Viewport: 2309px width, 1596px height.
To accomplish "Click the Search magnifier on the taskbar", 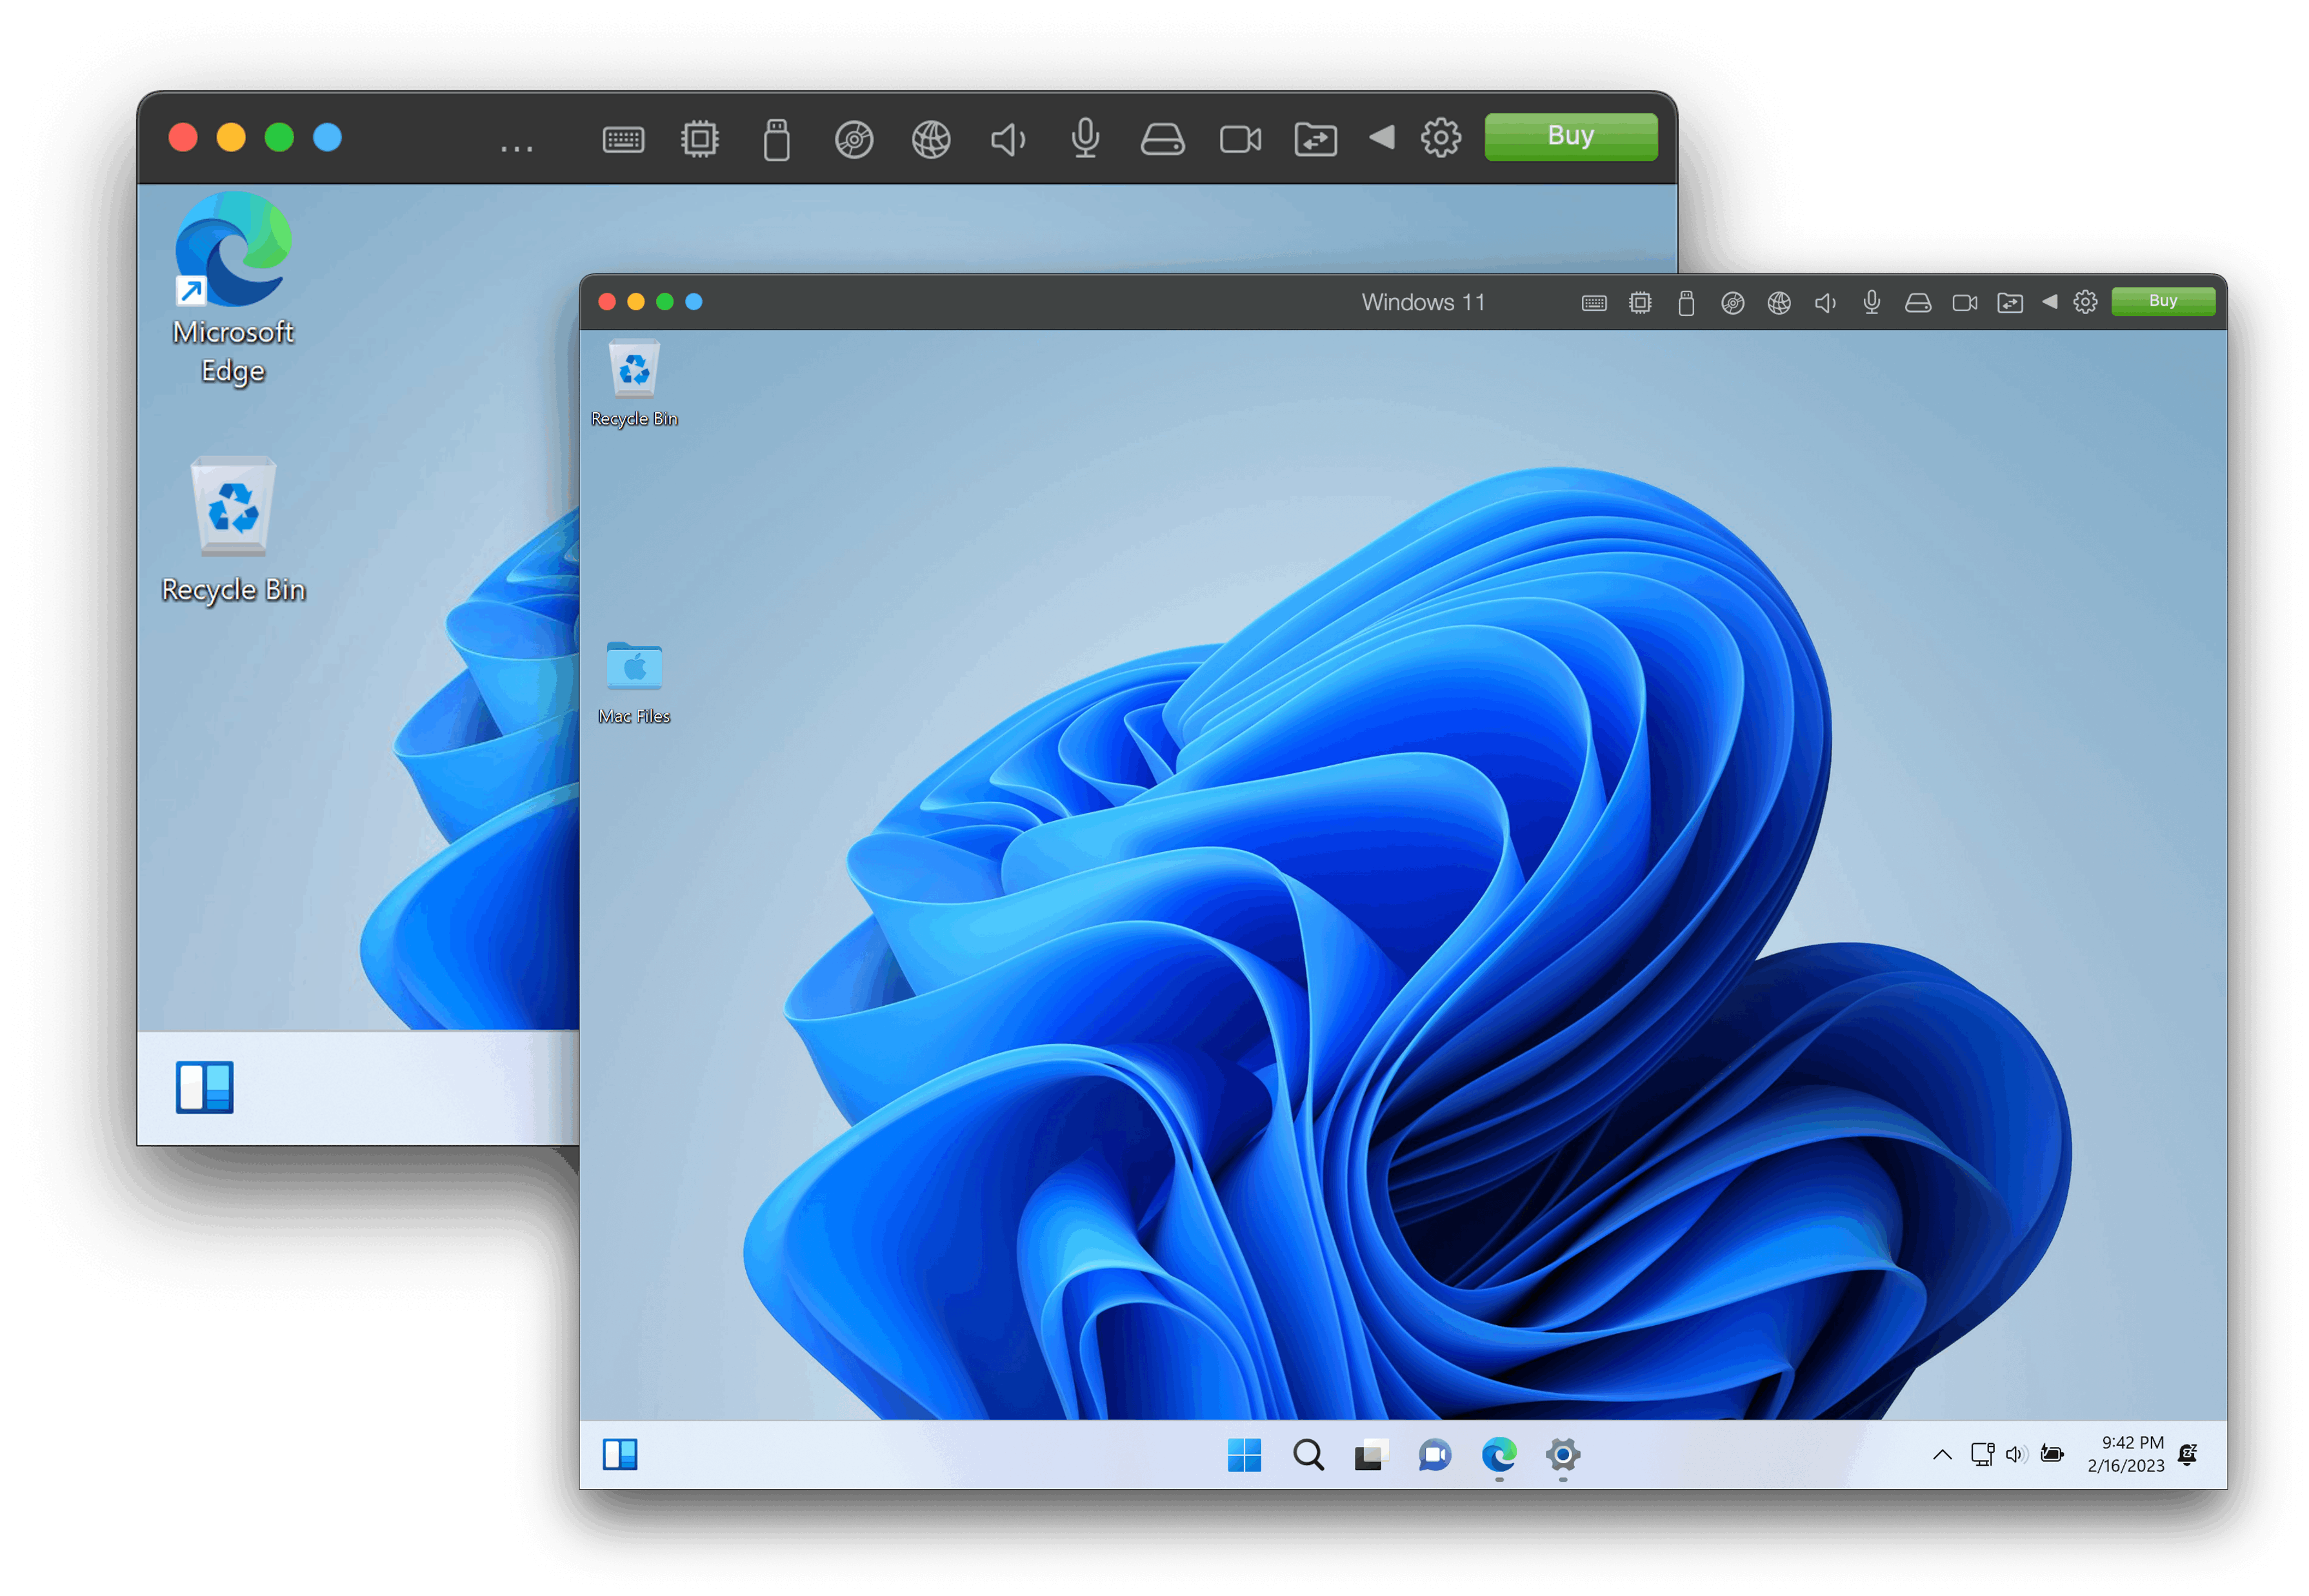I will (1308, 1455).
